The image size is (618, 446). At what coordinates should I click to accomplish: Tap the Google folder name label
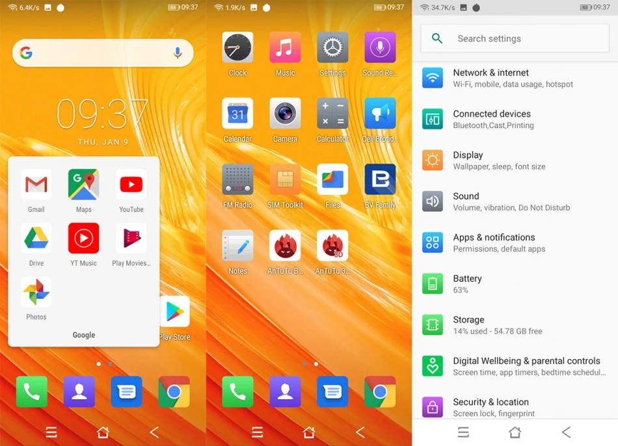[83, 335]
